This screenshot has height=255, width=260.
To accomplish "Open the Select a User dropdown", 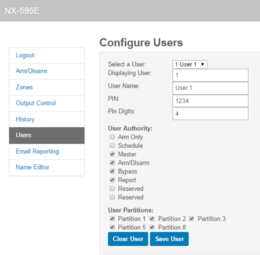I will (x=190, y=64).
